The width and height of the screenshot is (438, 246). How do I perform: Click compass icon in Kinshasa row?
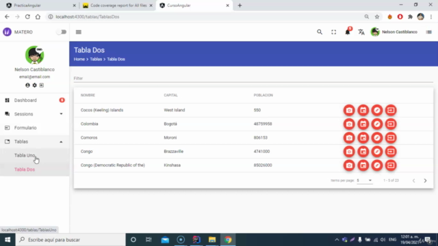click(377, 165)
